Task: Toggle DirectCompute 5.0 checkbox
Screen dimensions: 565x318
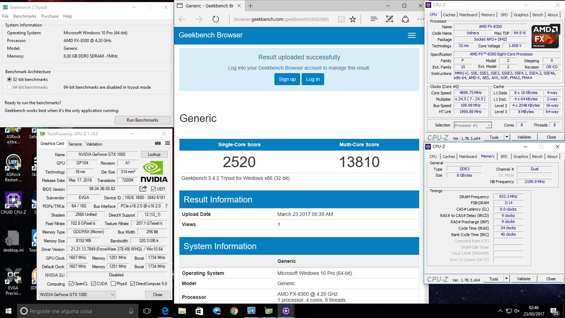Action: click(x=133, y=284)
